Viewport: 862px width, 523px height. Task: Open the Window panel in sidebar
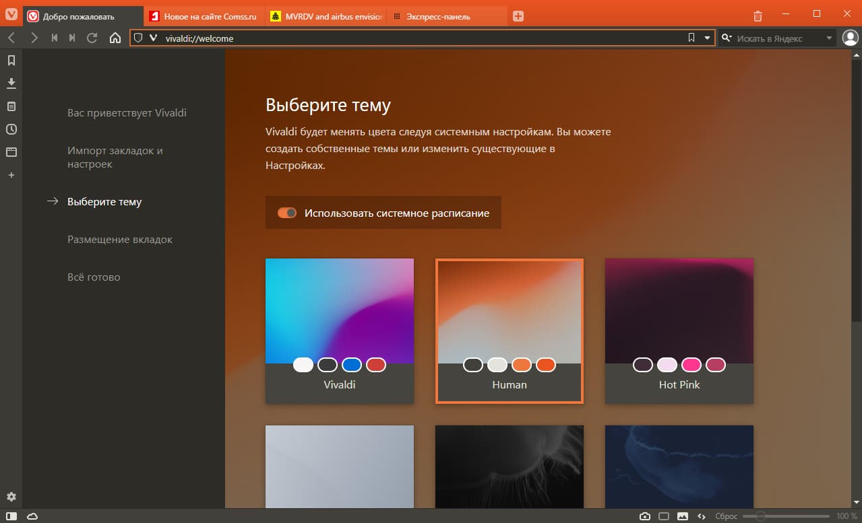tap(11, 152)
